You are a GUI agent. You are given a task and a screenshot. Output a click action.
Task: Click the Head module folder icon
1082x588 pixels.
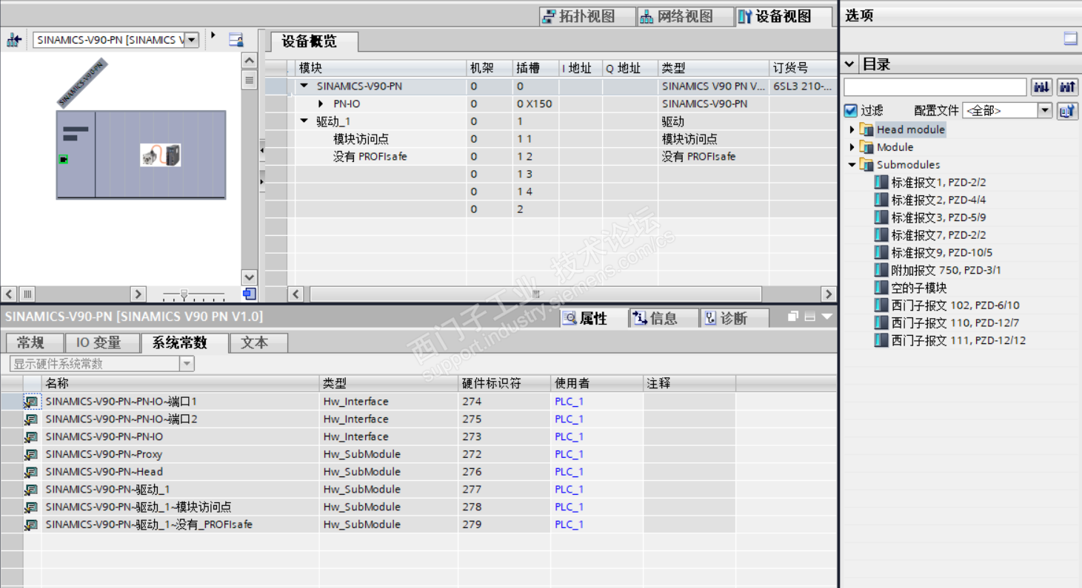(866, 129)
